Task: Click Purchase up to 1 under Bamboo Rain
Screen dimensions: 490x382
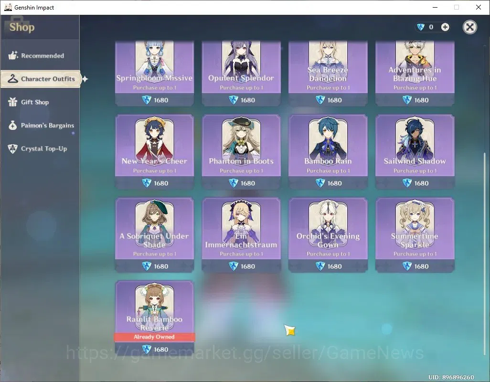Action: tap(328, 171)
